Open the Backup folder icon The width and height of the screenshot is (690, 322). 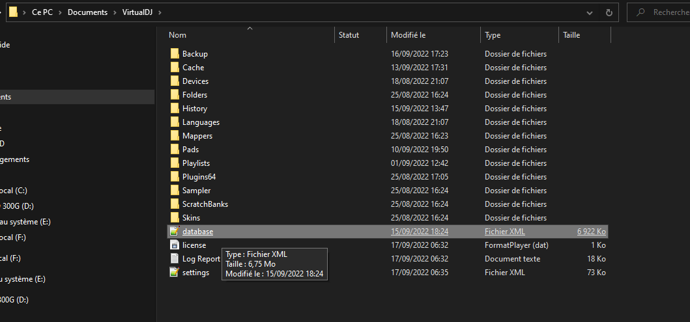175,53
